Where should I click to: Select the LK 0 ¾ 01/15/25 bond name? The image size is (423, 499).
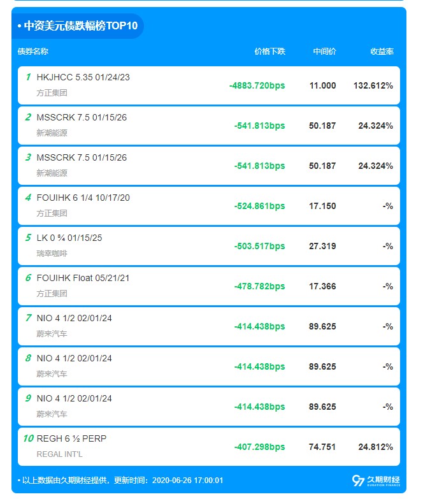pyautogui.click(x=69, y=238)
